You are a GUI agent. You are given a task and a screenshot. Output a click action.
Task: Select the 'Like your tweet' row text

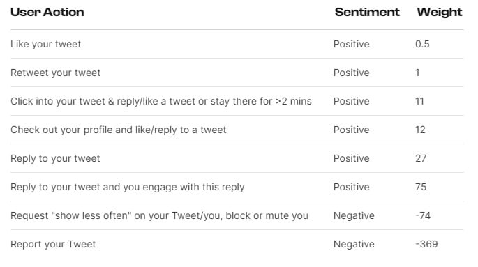46,44
